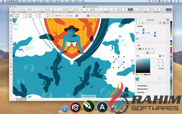Select the Parallel Dimension line tool
The height and width of the screenshot is (114, 182).
[x=11, y=56]
